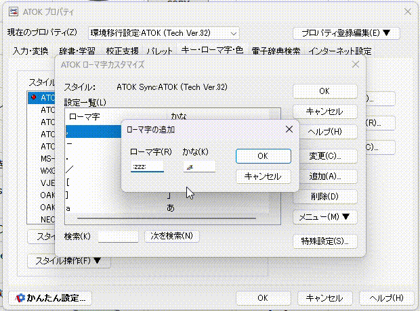Select the 'ー' row in 設定一覧
Image resolution: width=420 pixels, height=311 pixels.
click(93, 144)
